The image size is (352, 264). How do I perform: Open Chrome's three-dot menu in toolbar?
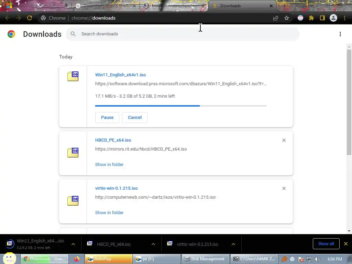click(x=344, y=18)
